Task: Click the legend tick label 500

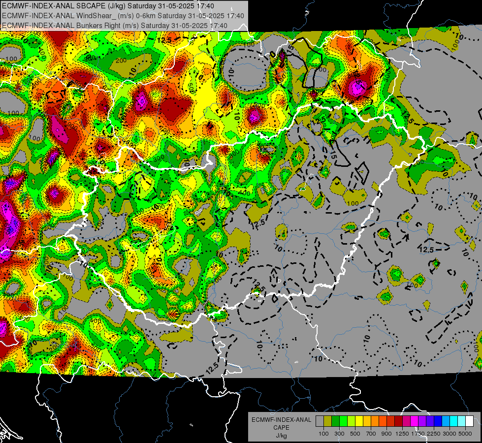Action: click(x=355, y=434)
